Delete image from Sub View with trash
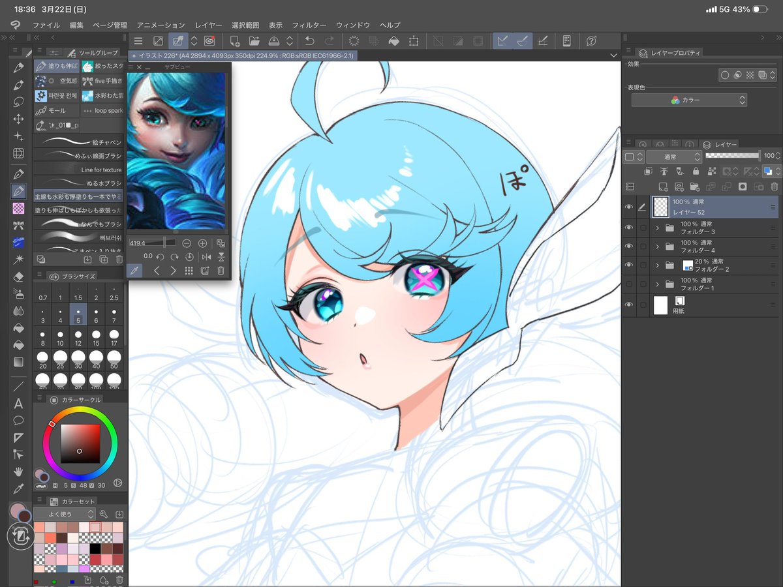This screenshot has width=783, height=587. click(x=221, y=271)
